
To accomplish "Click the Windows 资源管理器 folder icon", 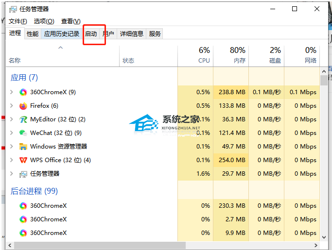I will (23, 147).
